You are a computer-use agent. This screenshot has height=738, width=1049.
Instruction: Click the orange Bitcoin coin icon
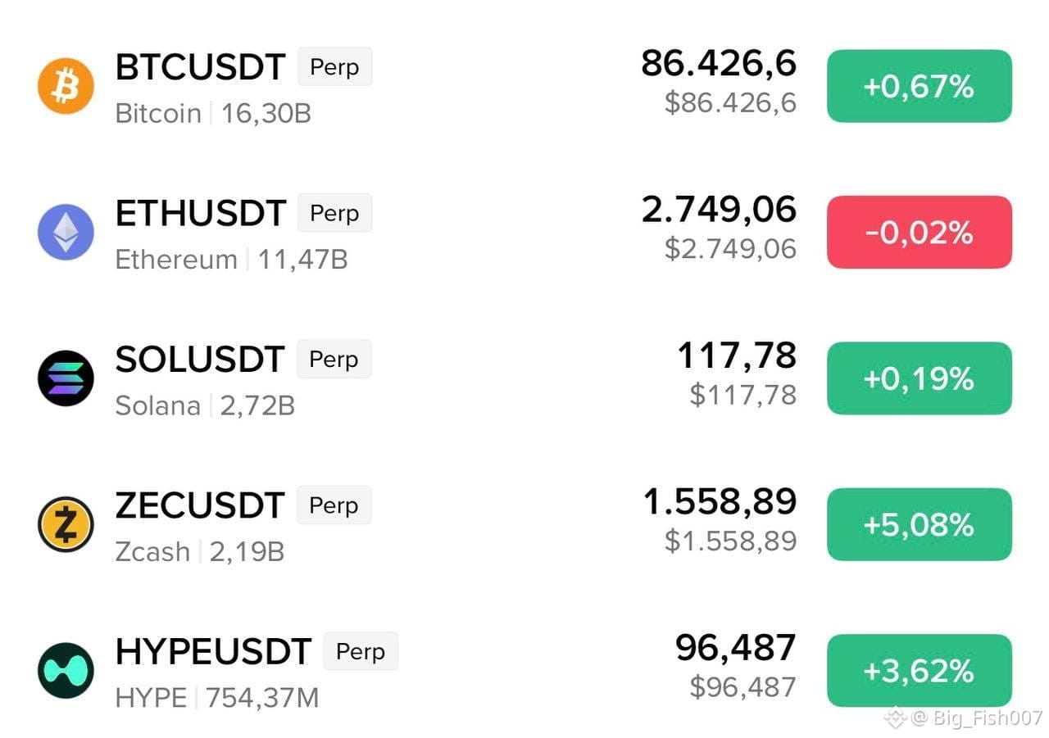(66, 86)
